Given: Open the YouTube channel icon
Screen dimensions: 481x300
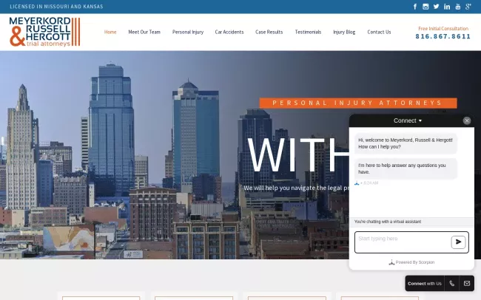Looking at the screenshot, I should pos(457,7).
